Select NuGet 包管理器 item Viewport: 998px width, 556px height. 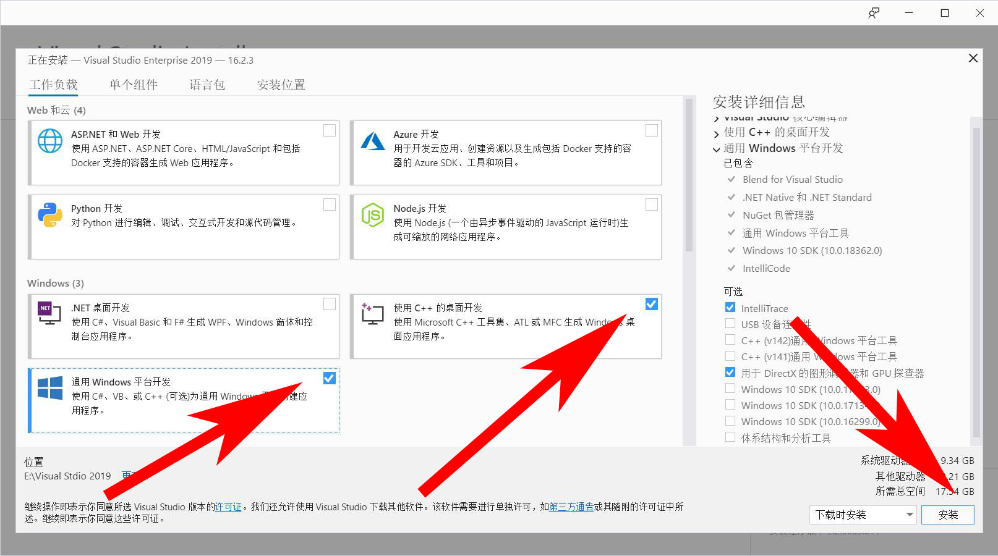pos(778,215)
